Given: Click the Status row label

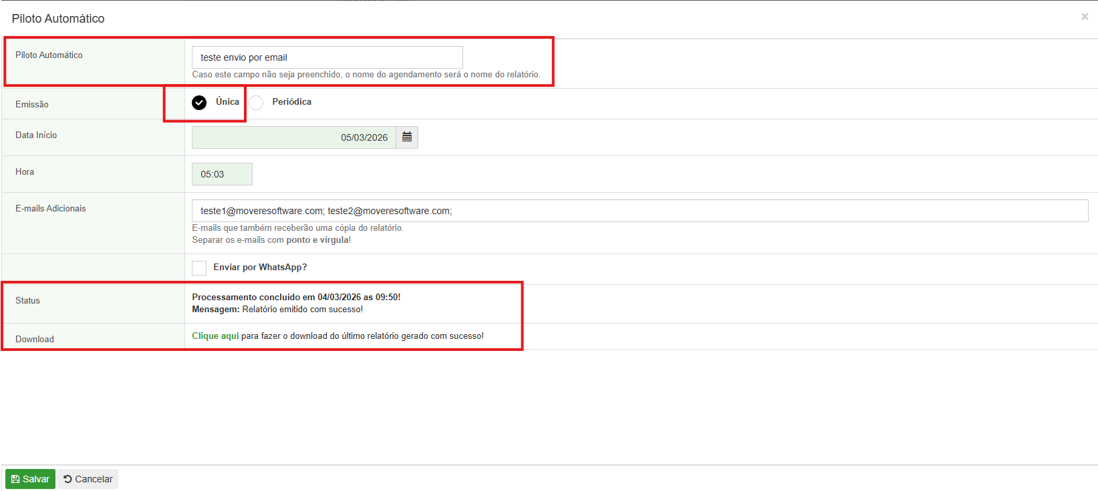Looking at the screenshot, I should coord(27,301).
